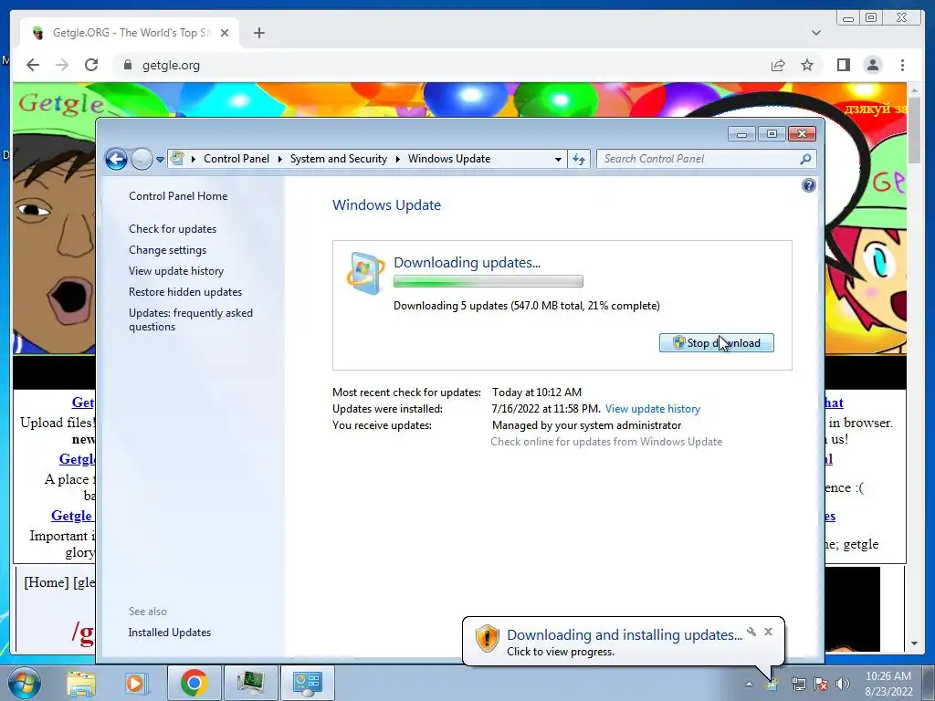Click Chrome share page icon

click(x=778, y=65)
